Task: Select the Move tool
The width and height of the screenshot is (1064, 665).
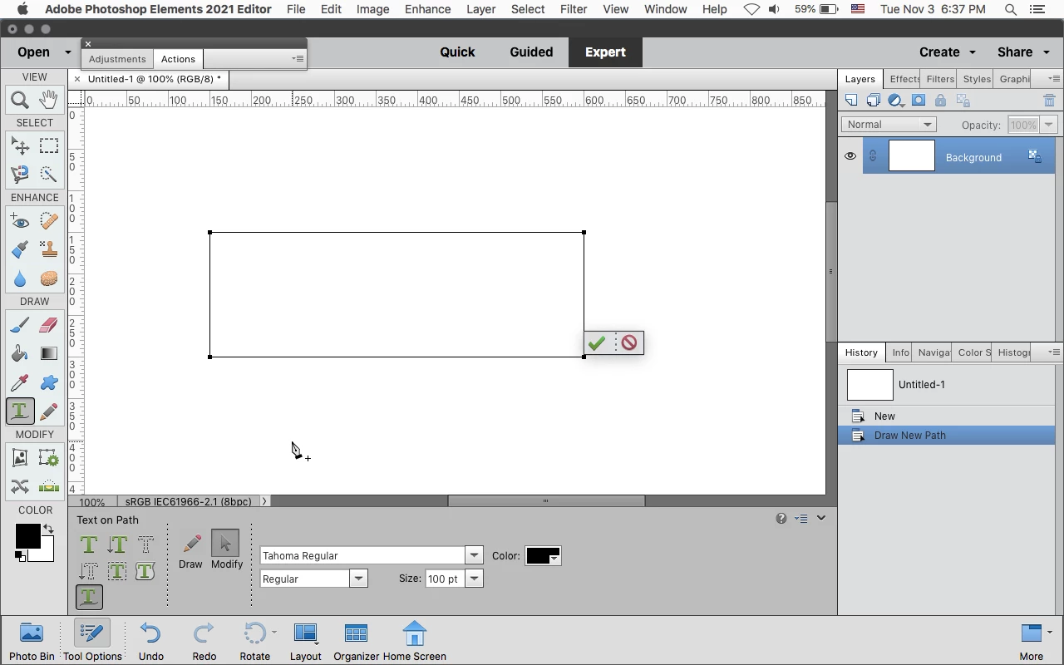Action: coord(20,146)
